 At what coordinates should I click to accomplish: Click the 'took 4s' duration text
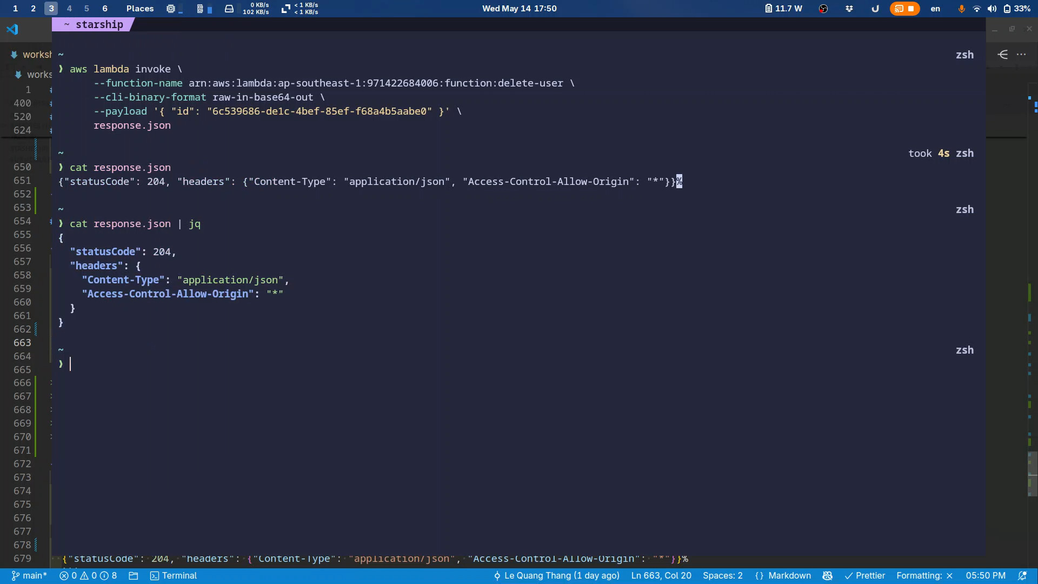pos(929,154)
